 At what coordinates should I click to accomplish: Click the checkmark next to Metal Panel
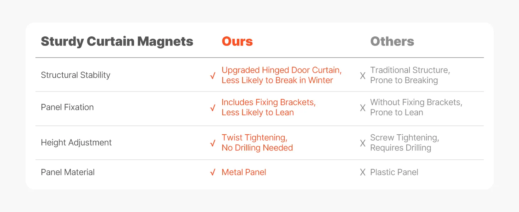pos(213,172)
